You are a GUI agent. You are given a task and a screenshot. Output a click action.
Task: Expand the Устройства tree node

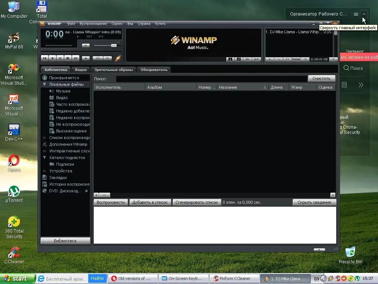44,171
